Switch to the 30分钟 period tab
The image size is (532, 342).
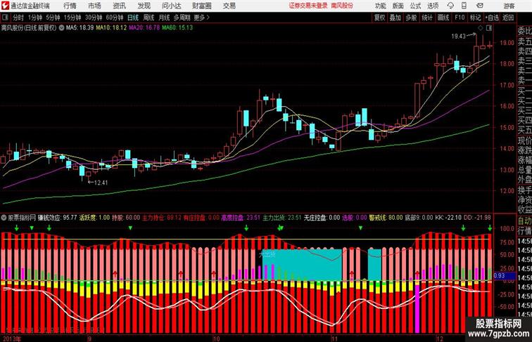pos(94,18)
